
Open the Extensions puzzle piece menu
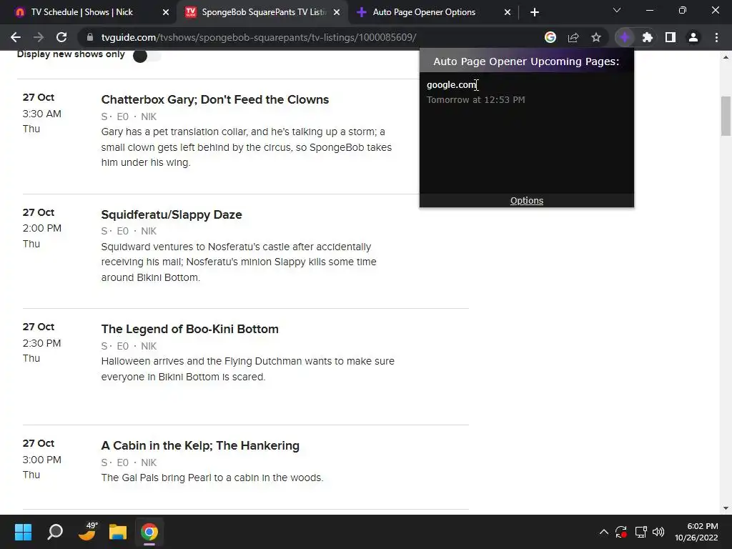tap(648, 37)
